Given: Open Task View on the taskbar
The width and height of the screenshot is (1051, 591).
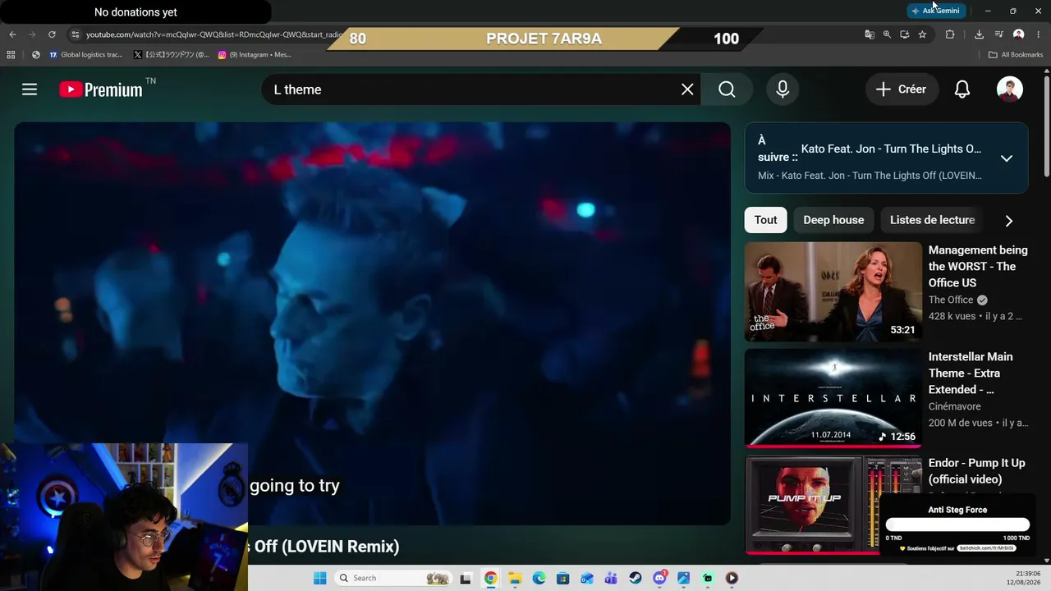Looking at the screenshot, I should [466, 578].
